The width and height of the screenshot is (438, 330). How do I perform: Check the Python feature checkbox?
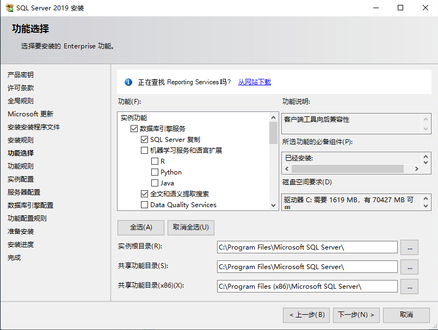tap(155, 172)
